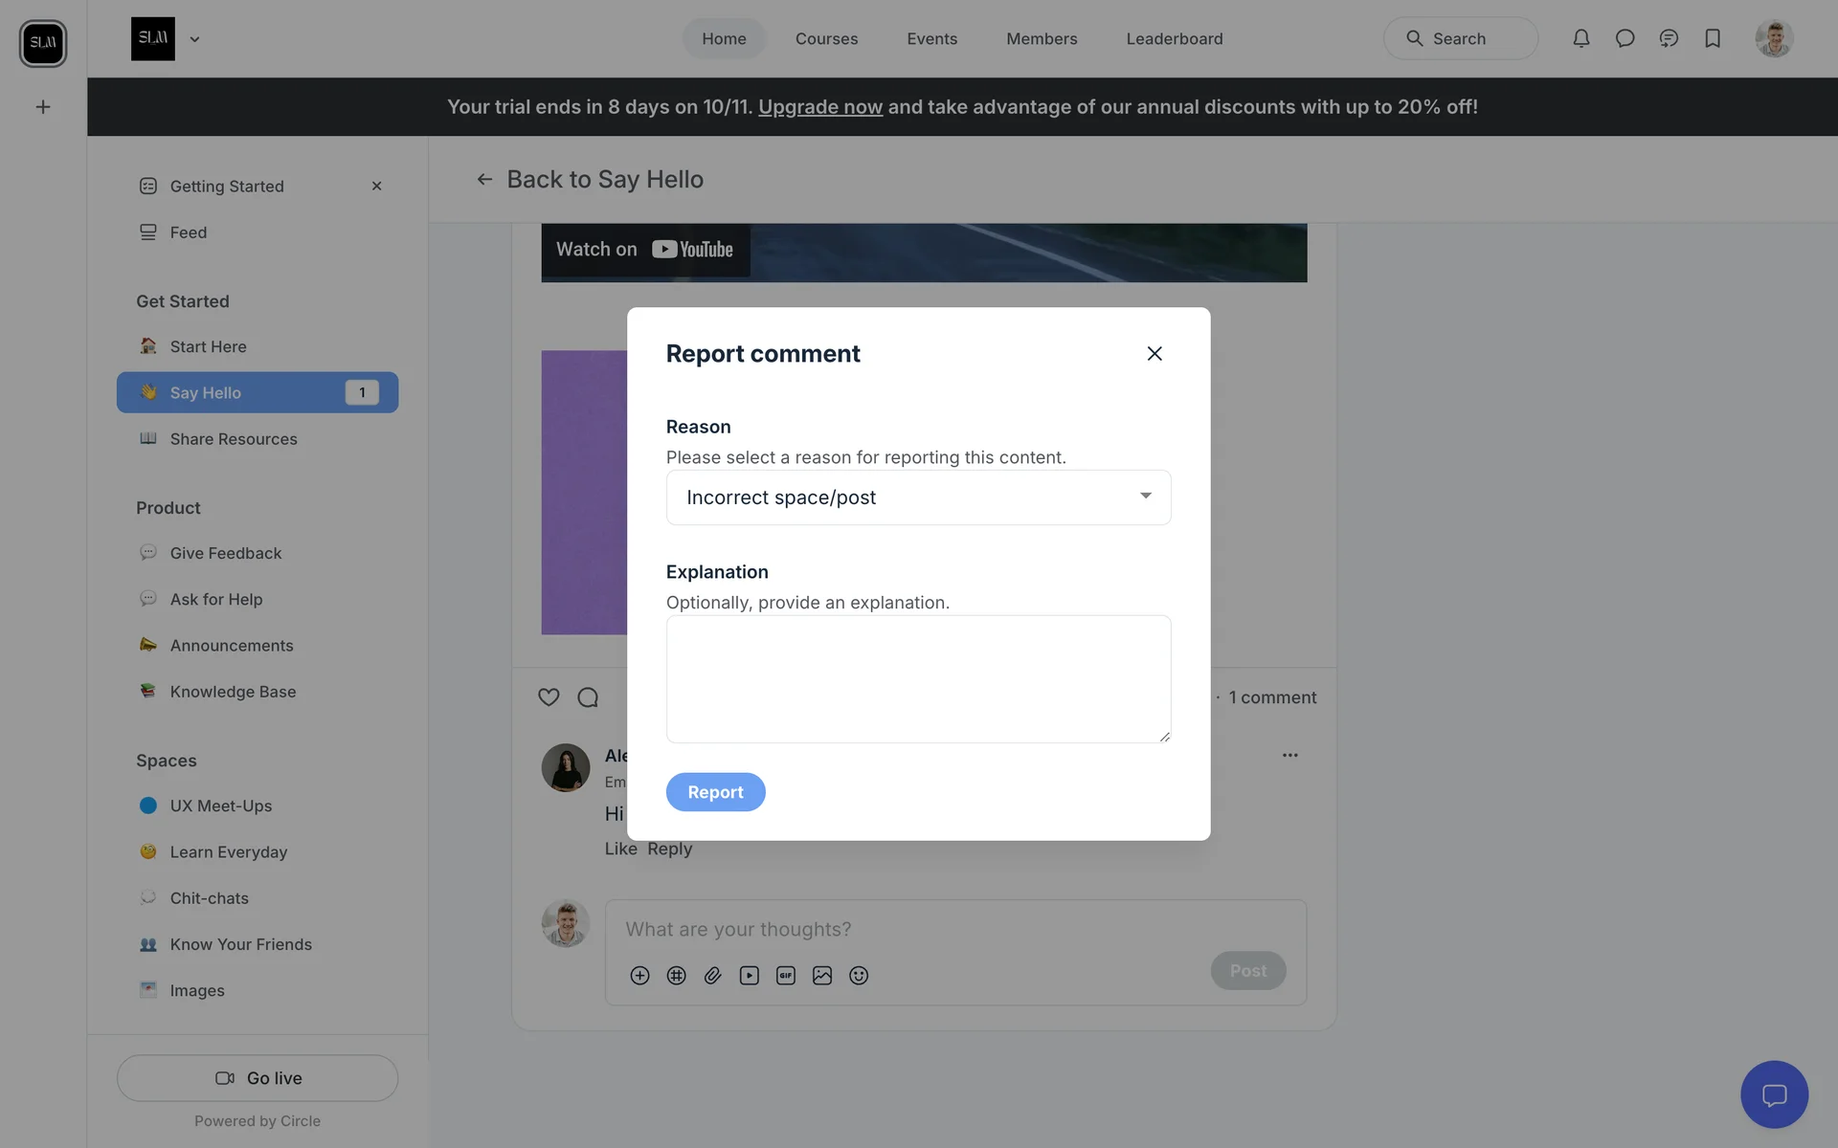Submit with the Report button
This screenshot has width=1838, height=1148.
click(715, 792)
